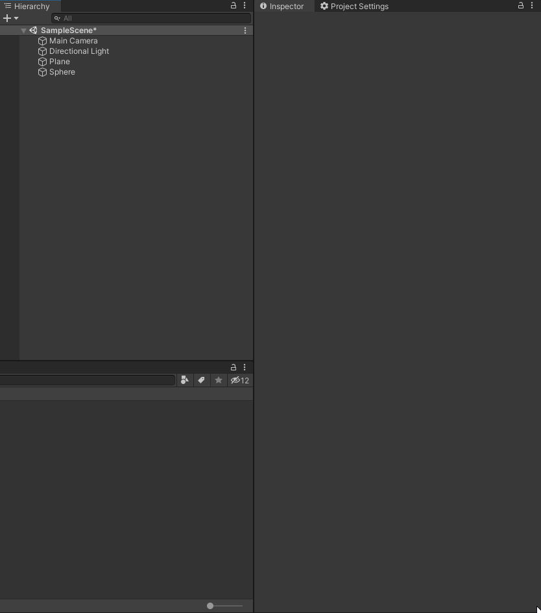Image resolution: width=541 pixels, height=613 pixels.
Task: Toggle the Inspector lock padlock
Action: (521, 5)
